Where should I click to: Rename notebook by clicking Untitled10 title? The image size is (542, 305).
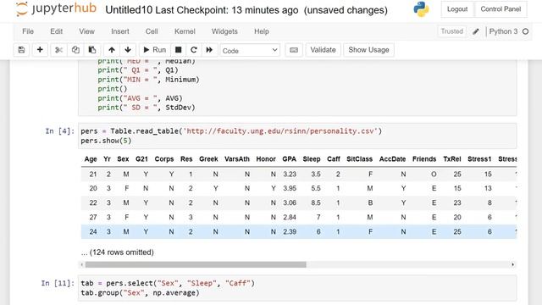(129, 10)
